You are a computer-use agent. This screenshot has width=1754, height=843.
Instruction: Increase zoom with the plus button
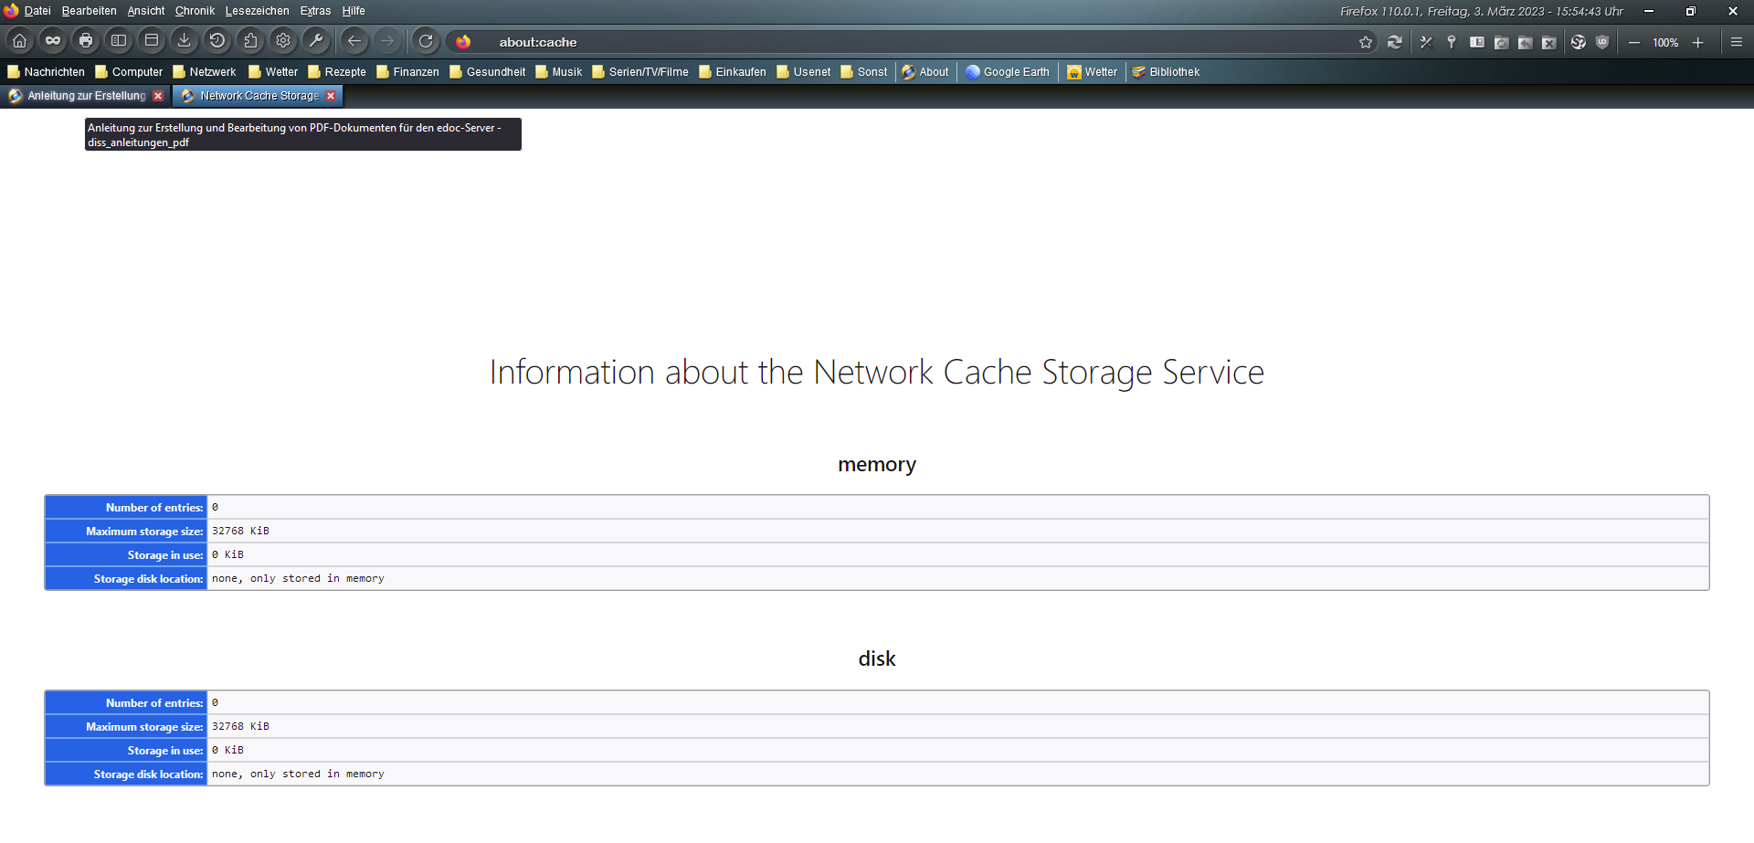(1698, 43)
